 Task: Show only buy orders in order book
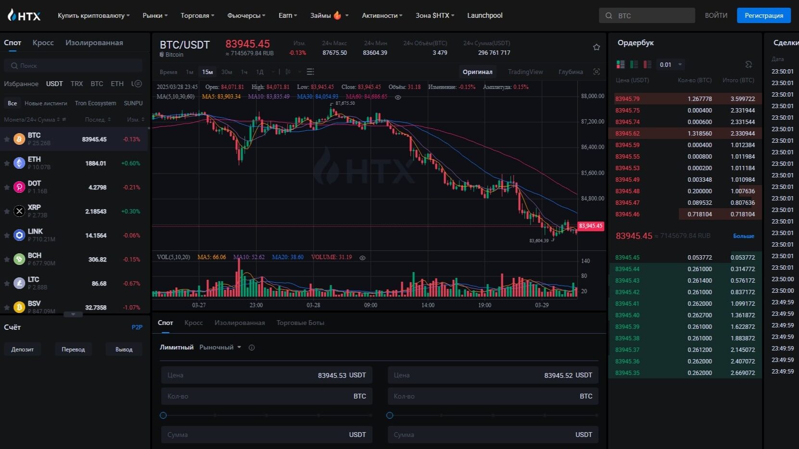point(634,64)
